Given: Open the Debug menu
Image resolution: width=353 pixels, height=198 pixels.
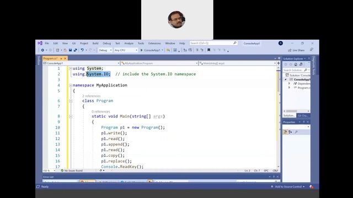Looking at the screenshot, I should coord(107,43).
